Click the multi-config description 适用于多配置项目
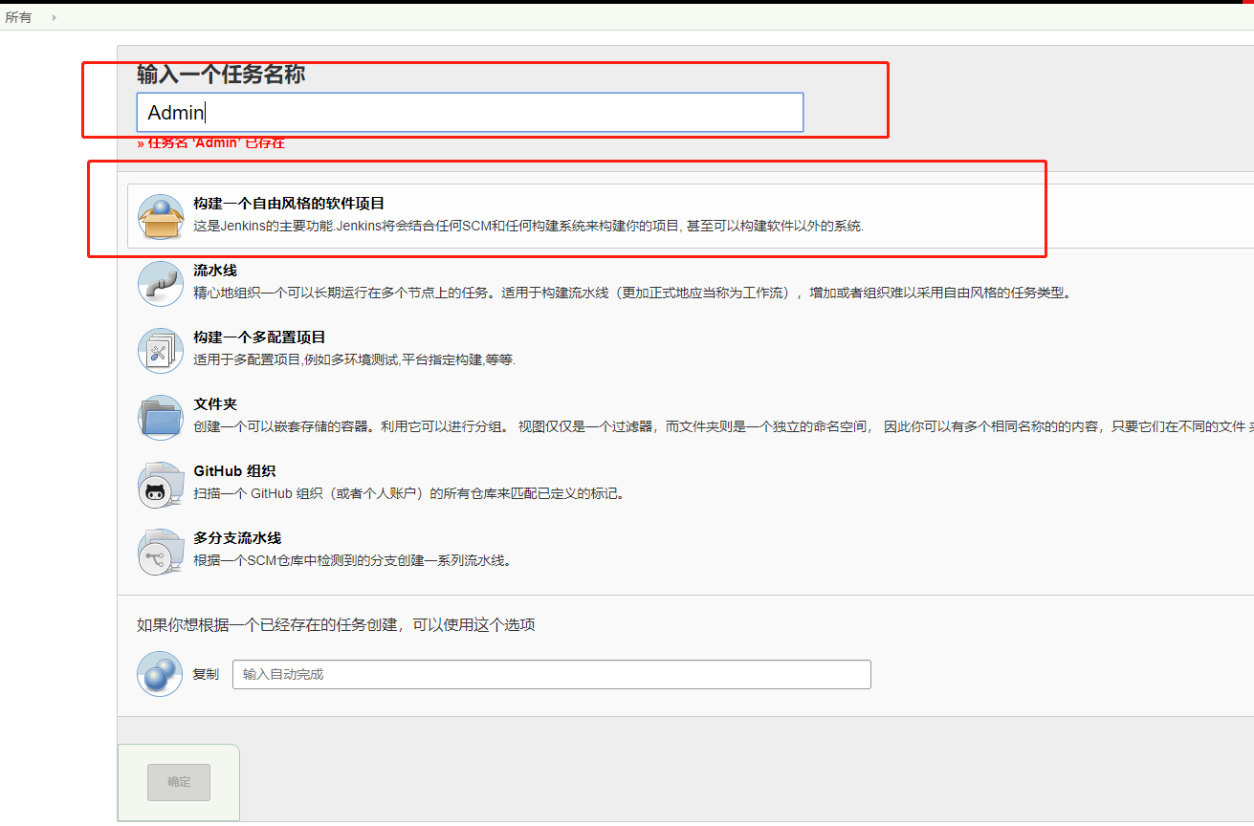The height and width of the screenshot is (826, 1254). tap(354, 359)
